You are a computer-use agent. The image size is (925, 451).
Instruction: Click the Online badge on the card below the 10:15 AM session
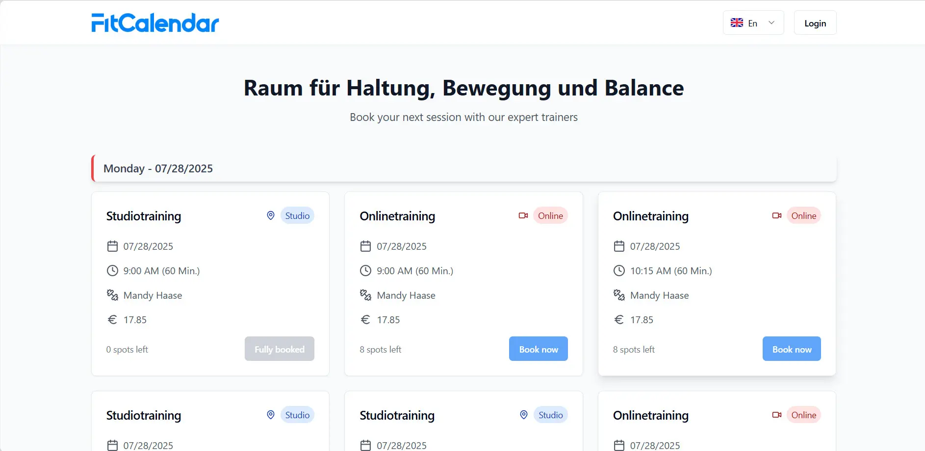tap(804, 415)
